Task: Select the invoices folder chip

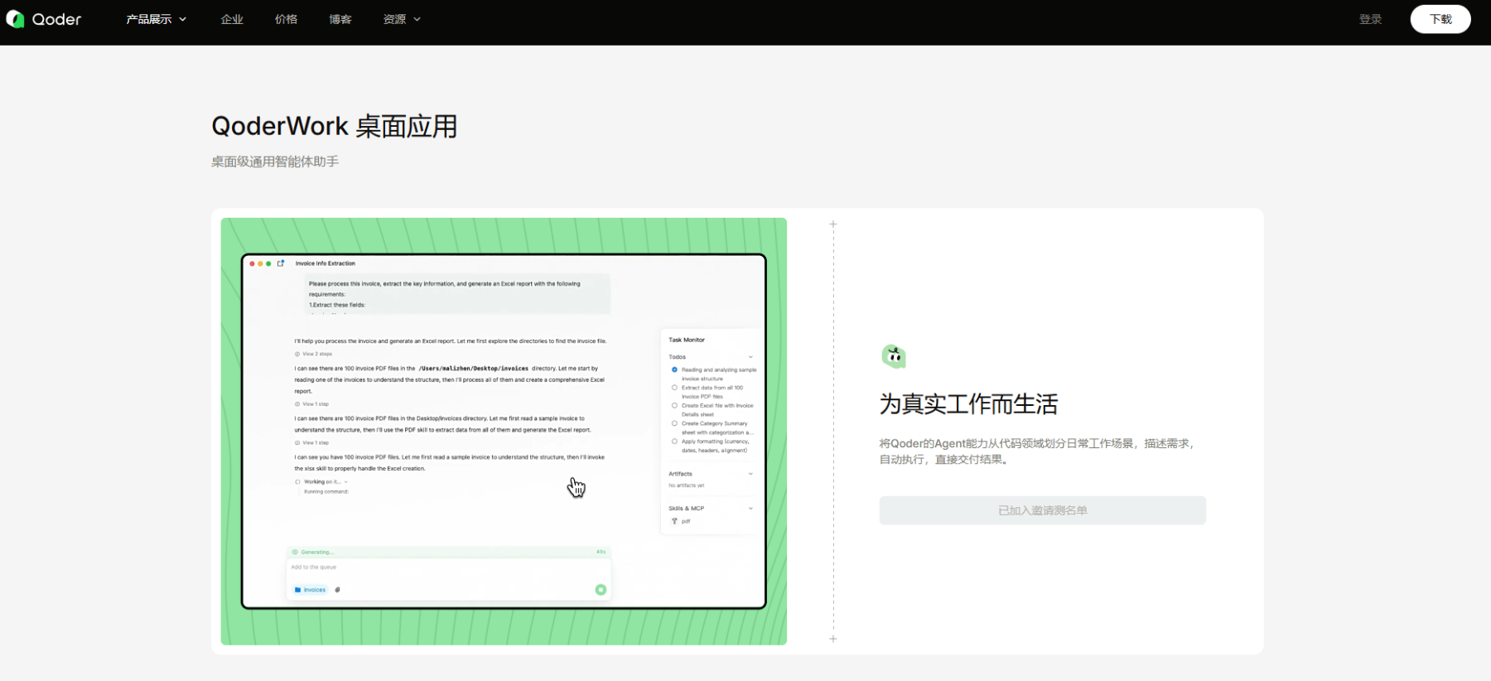Action: pyautogui.click(x=311, y=590)
